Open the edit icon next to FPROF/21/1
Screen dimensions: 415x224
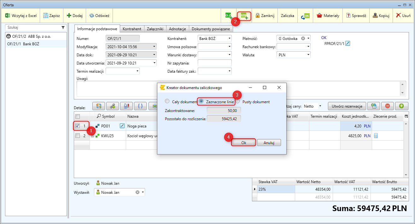[x=348, y=43]
